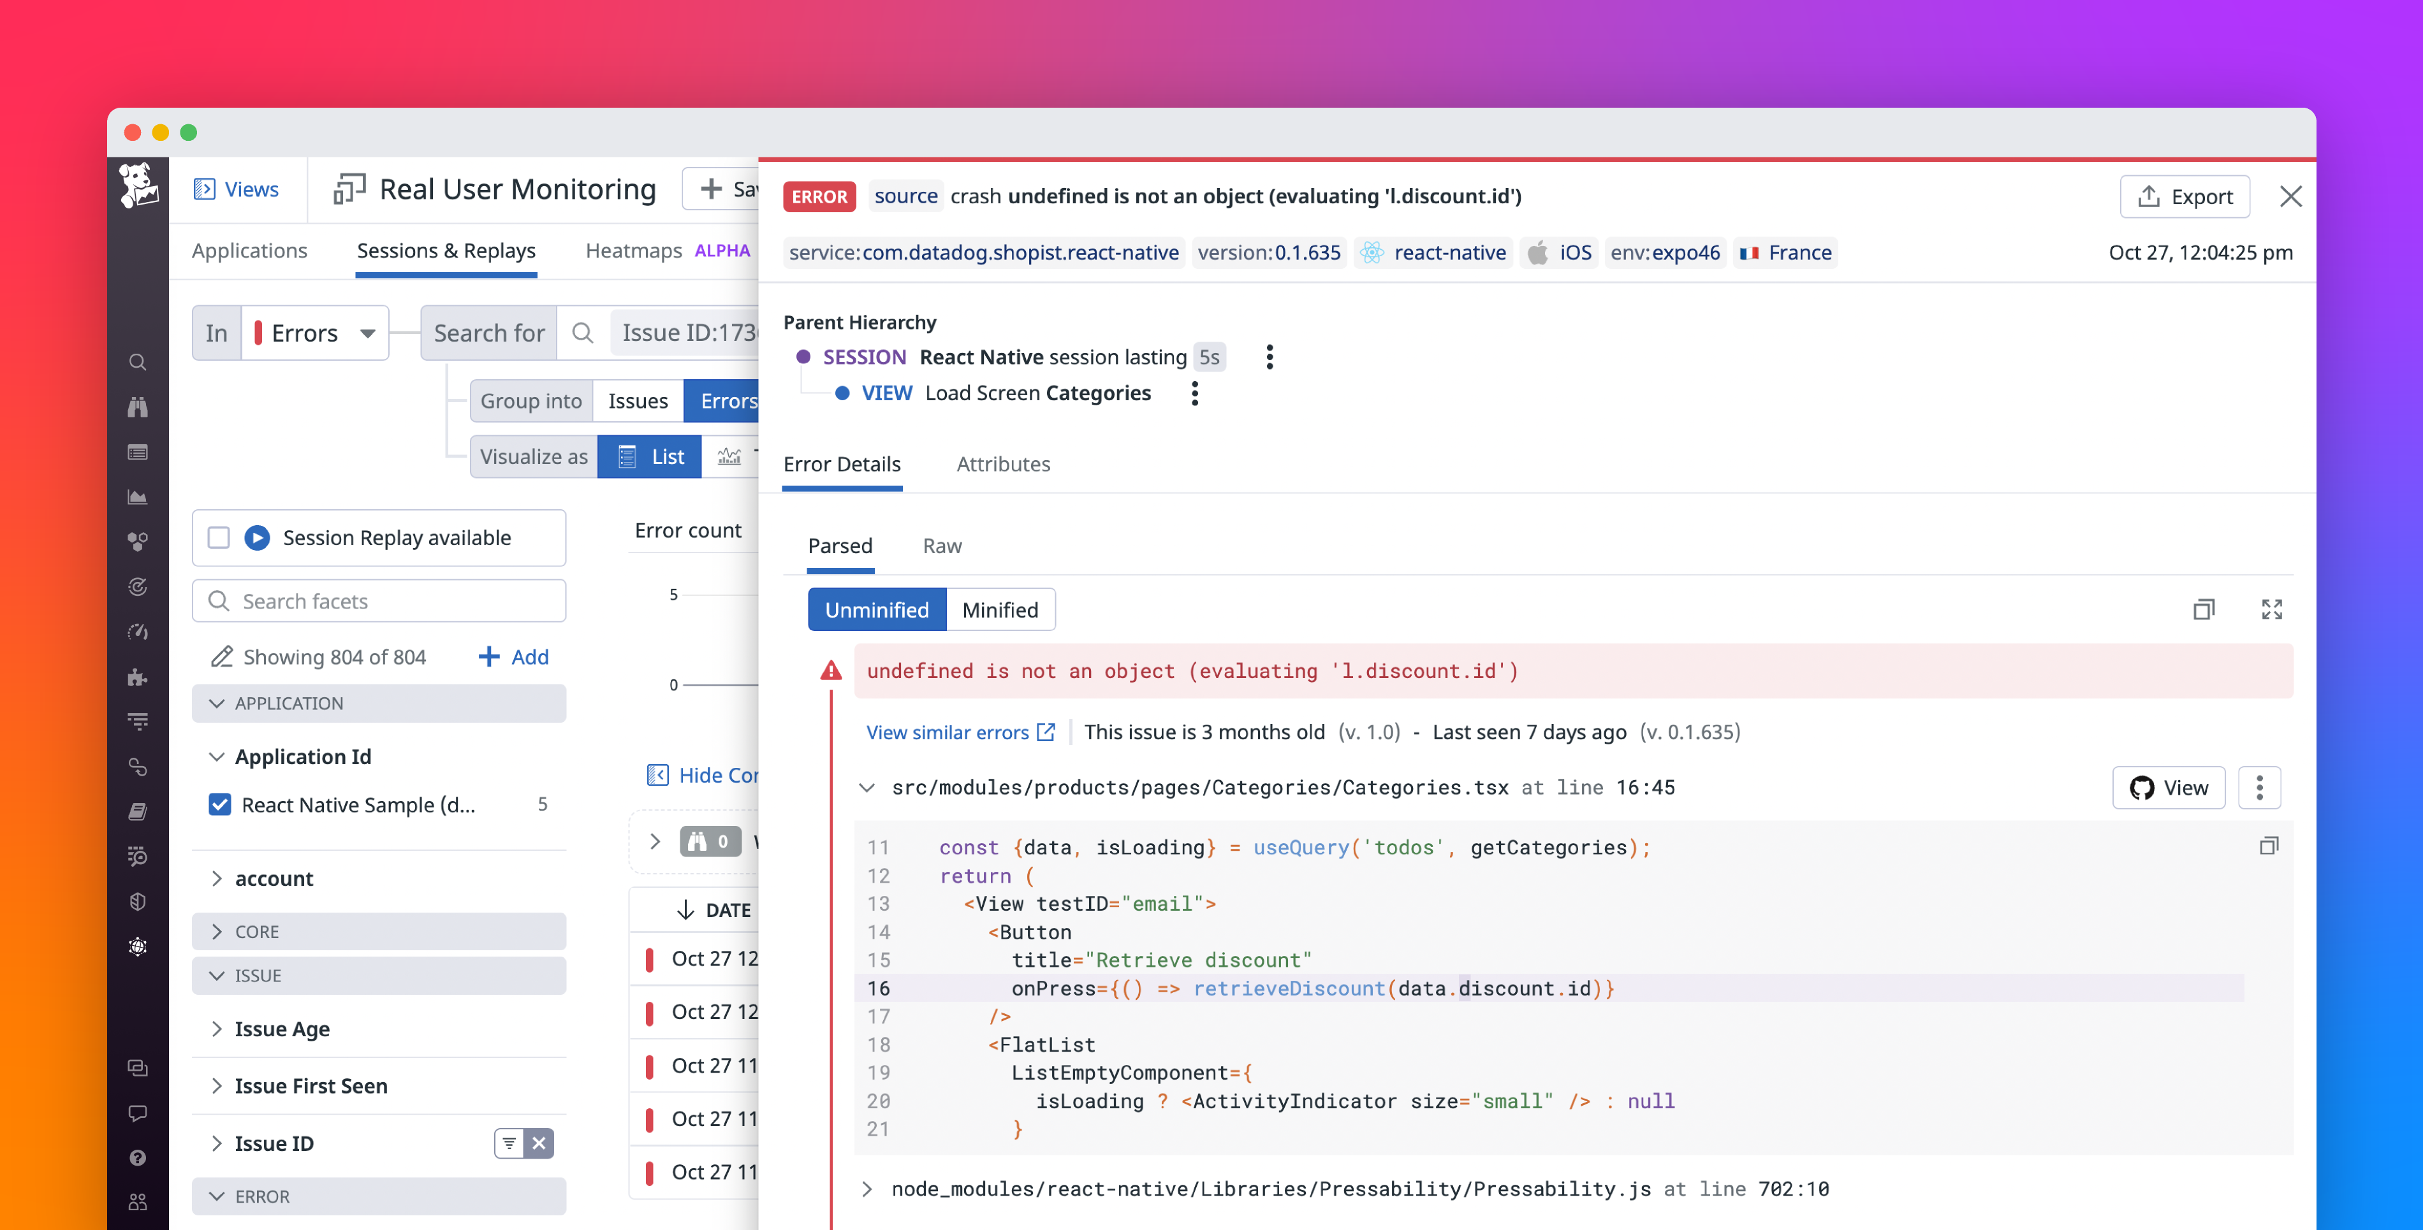Open the Search tool in the left sidebar
The width and height of the screenshot is (2423, 1230).
pyautogui.click(x=137, y=362)
